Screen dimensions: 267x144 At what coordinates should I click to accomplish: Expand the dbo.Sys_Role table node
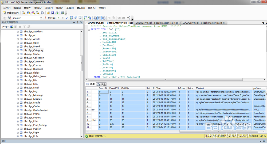coord(18,136)
